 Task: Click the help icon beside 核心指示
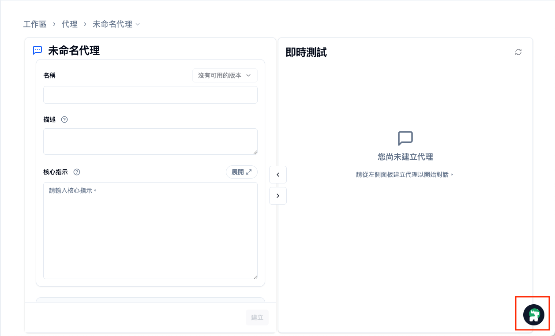point(77,172)
